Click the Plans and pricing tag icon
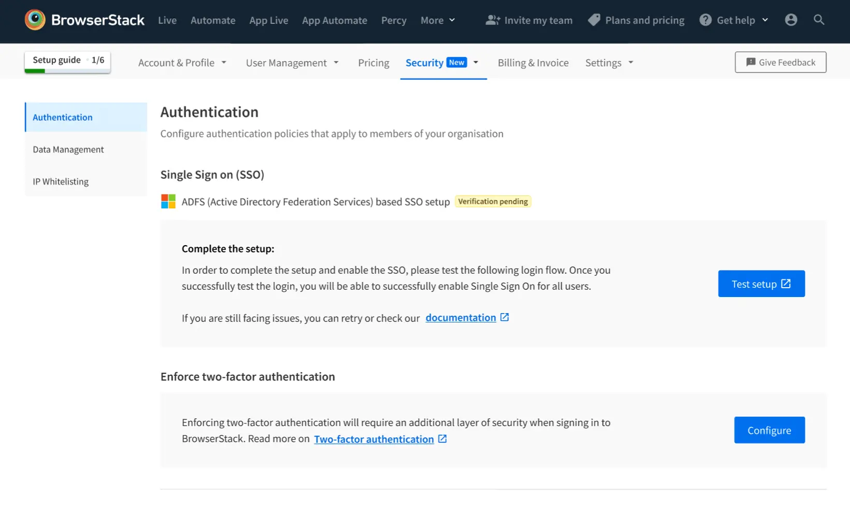 coord(594,20)
